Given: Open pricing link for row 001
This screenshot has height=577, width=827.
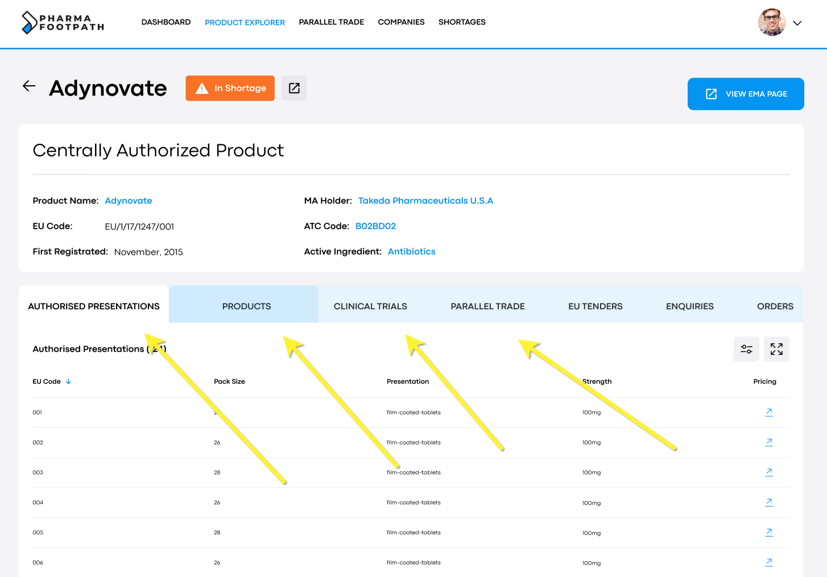Looking at the screenshot, I should (x=769, y=412).
